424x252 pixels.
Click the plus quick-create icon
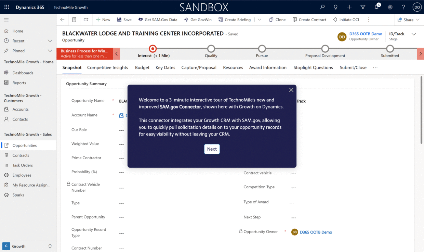[349, 7]
